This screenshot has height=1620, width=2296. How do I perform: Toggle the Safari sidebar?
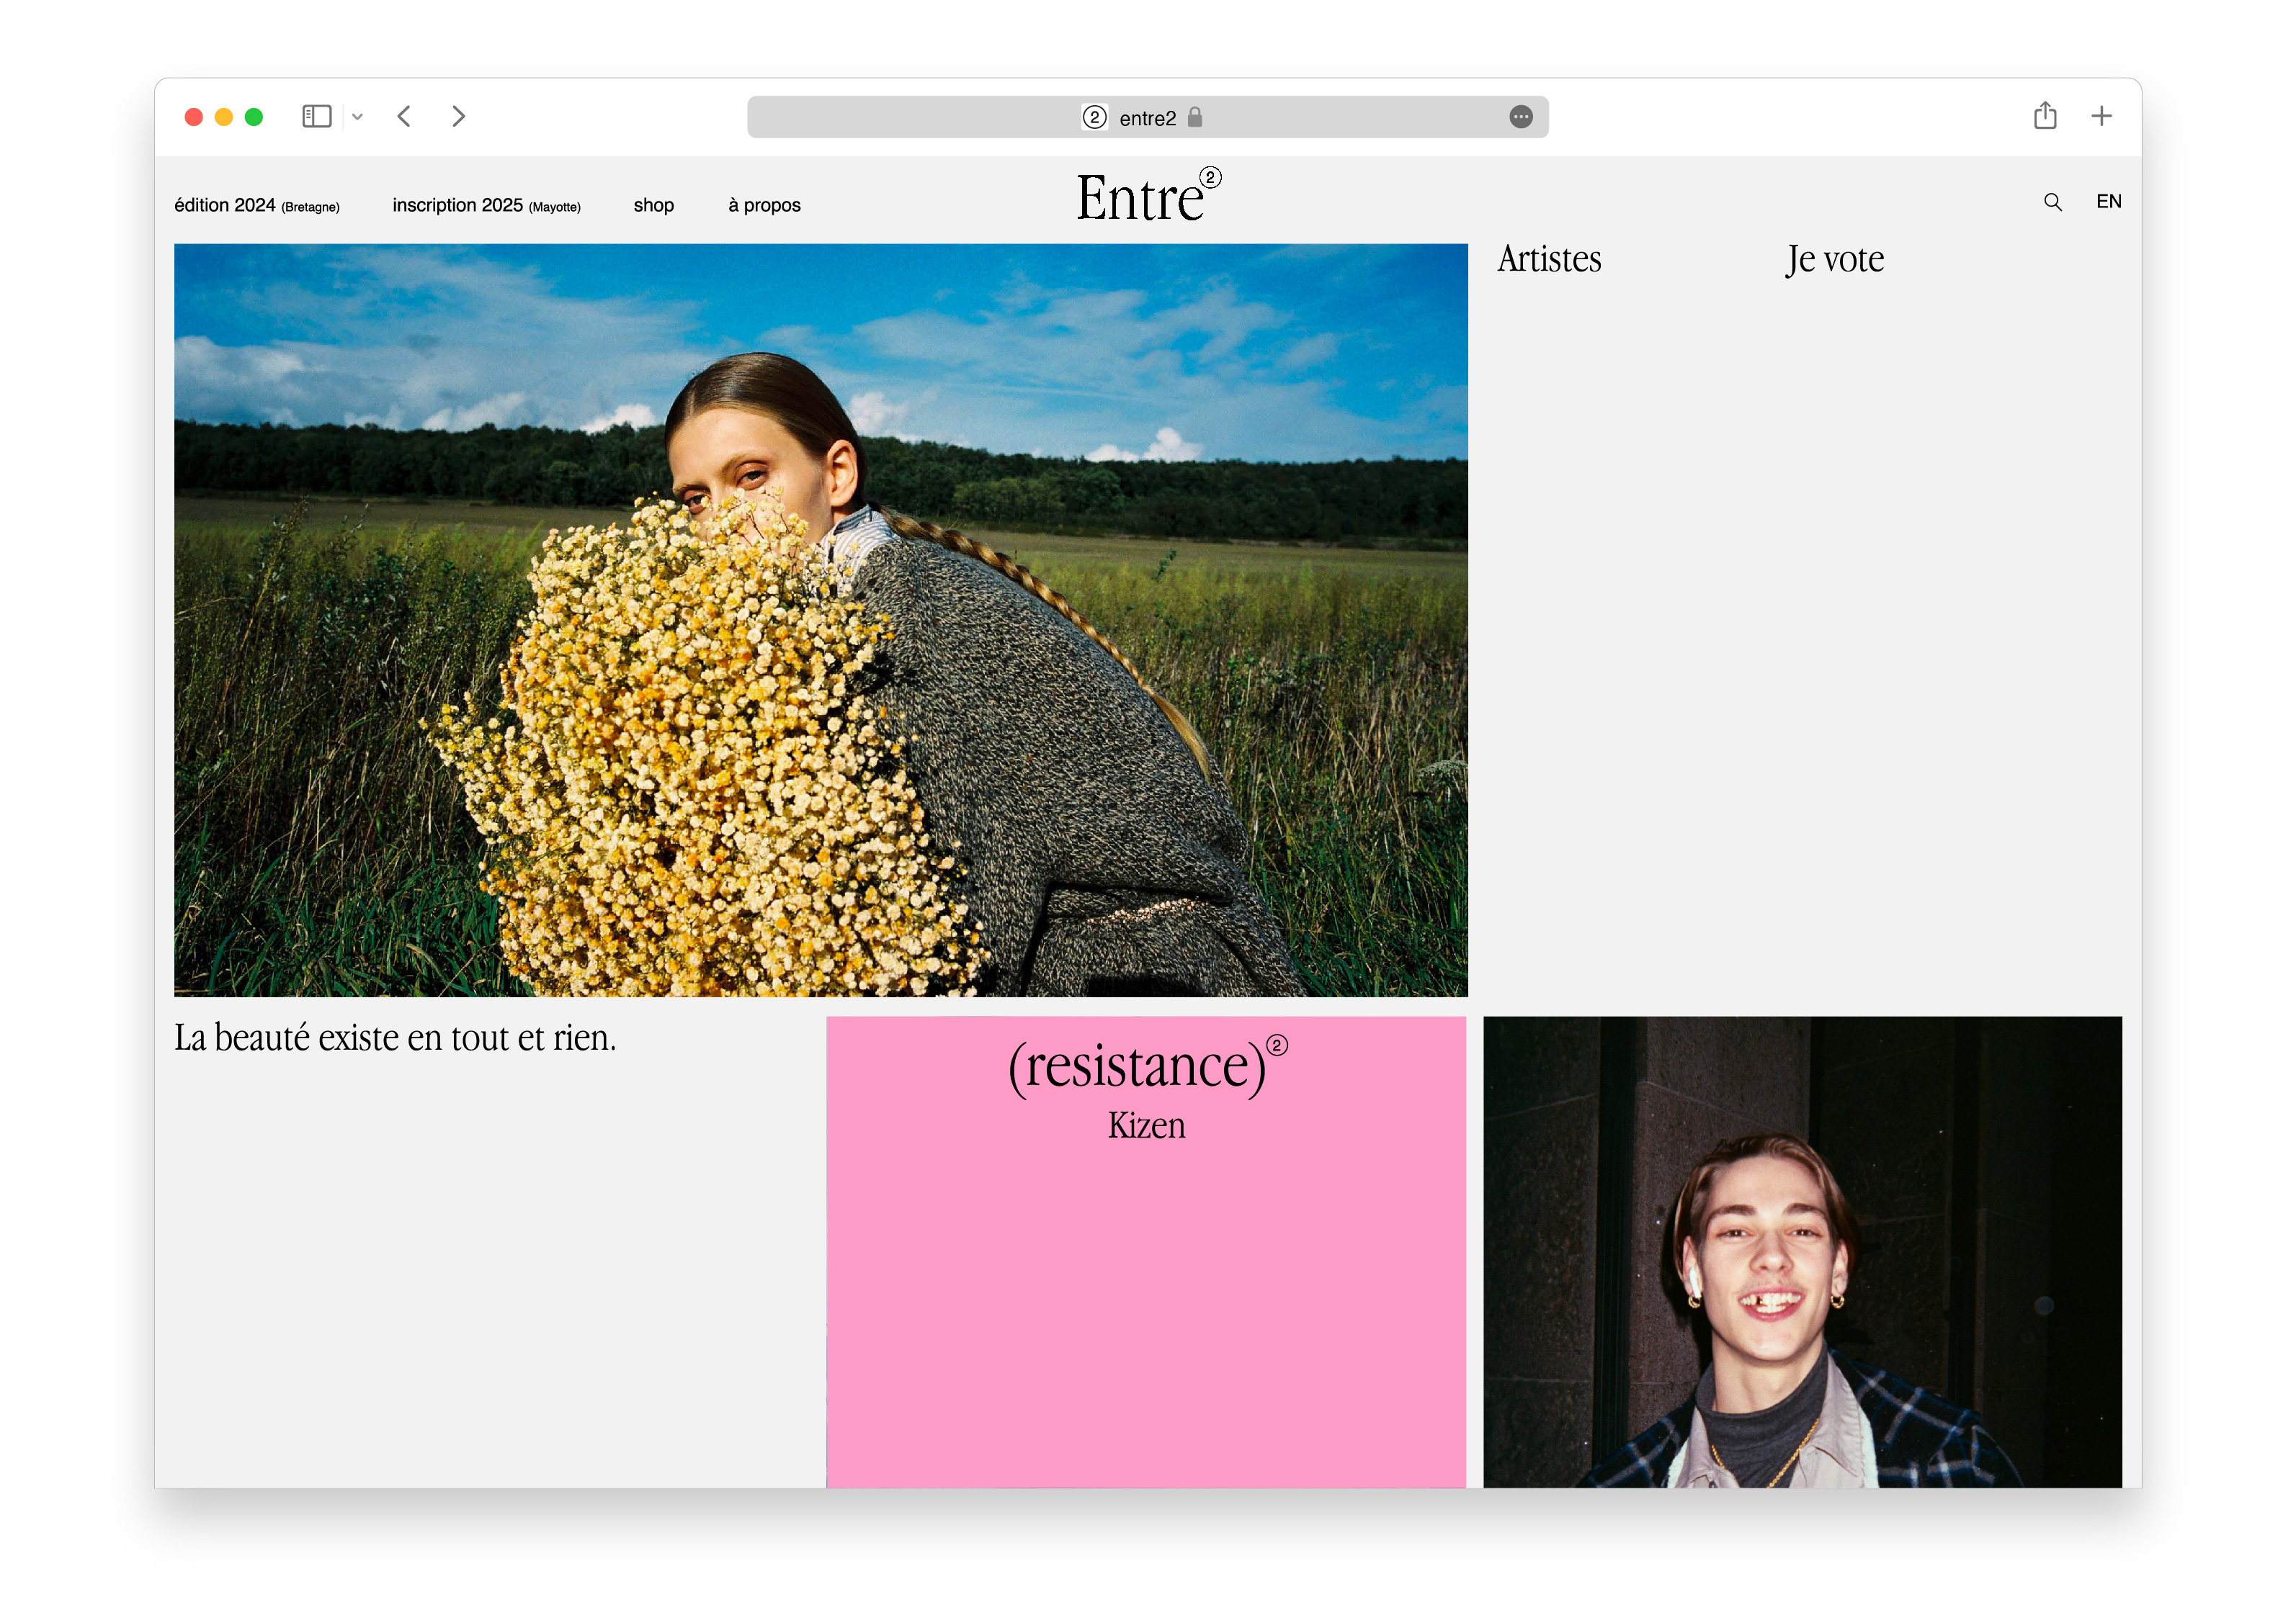(x=316, y=116)
